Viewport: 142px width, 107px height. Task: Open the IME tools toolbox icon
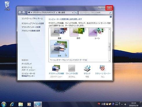click(110, 104)
